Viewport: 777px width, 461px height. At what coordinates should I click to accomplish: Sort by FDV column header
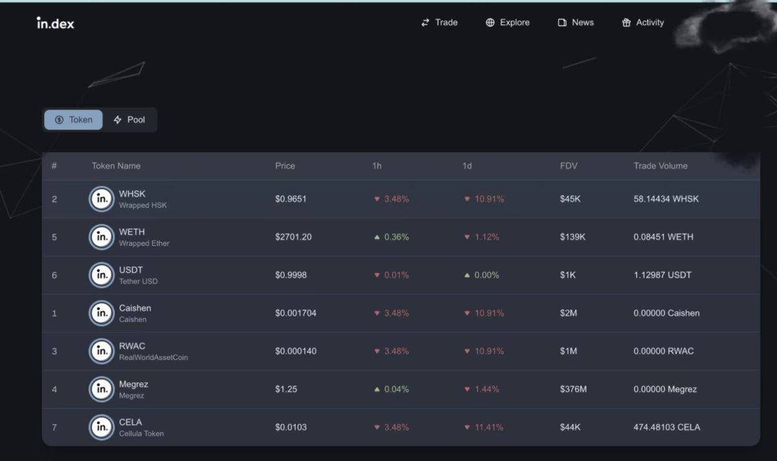click(x=569, y=166)
